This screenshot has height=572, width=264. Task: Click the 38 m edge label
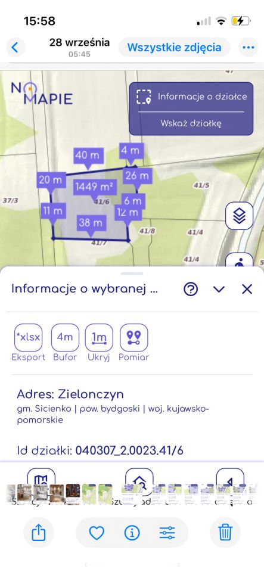[91, 222]
